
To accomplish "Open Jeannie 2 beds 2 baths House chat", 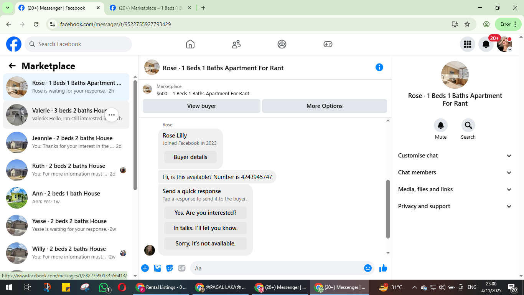I will (66, 143).
